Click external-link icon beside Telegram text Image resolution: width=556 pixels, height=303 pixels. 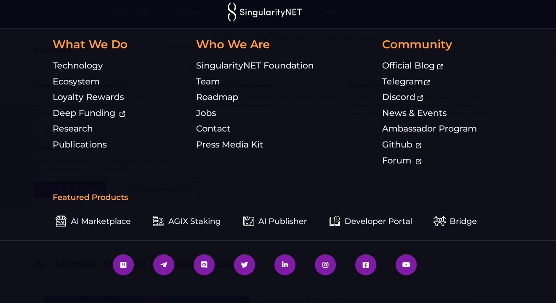coord(427,82)
